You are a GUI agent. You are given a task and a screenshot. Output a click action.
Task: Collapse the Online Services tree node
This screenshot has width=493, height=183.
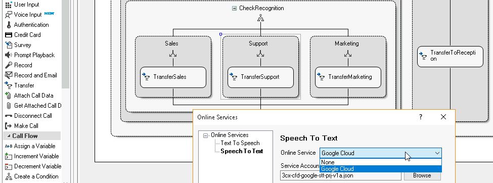point(206,135)
